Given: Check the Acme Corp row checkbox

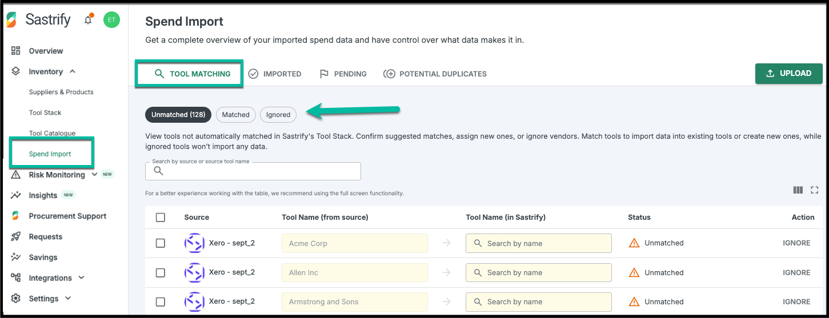Looking at the screenshot, I should click(161, 243).
